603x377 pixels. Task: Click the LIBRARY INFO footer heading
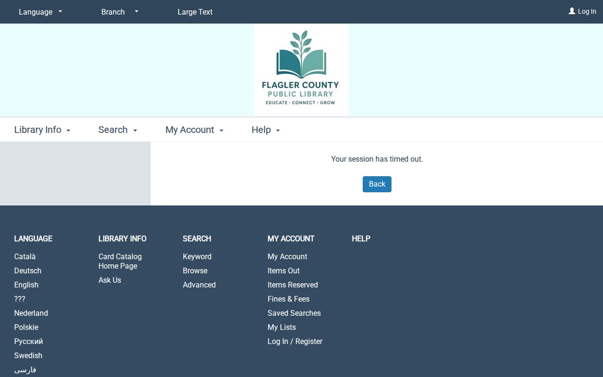pos(122,238)
